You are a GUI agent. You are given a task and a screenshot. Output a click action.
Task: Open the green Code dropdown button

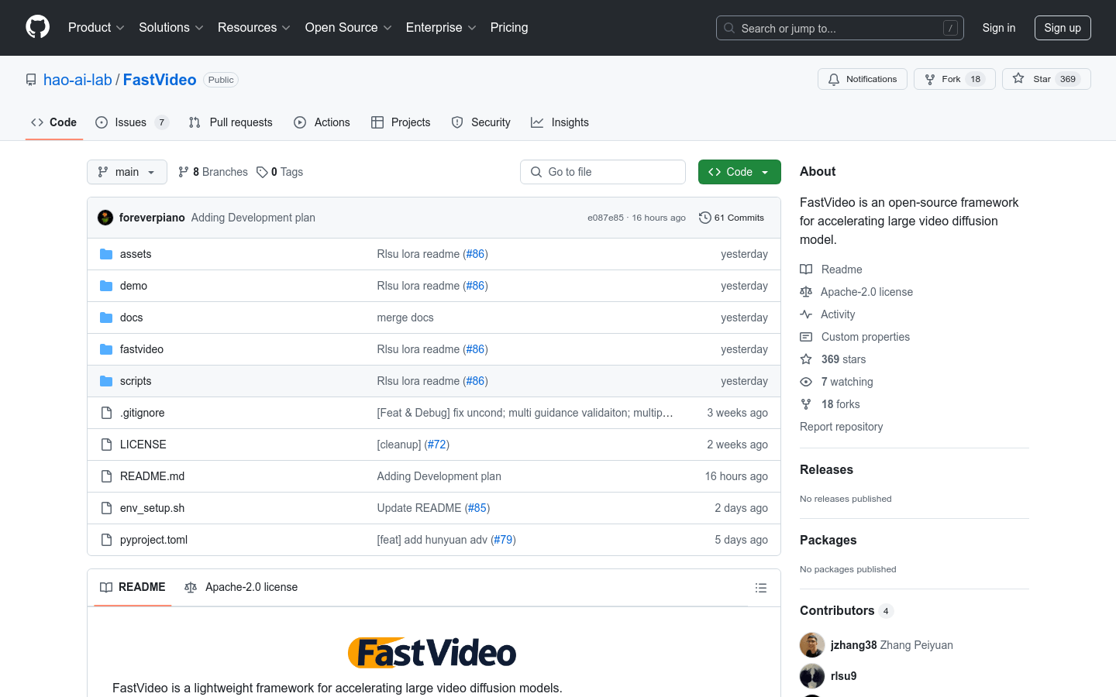tap(739, 172)
